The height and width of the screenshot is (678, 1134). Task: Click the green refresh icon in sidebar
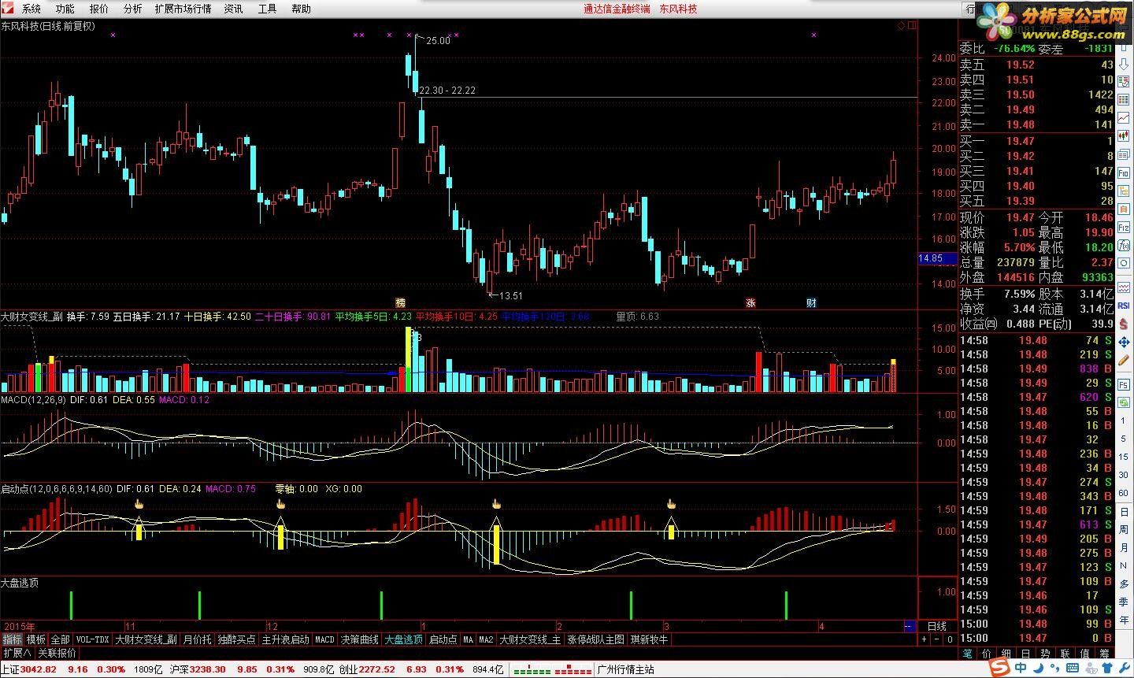1124,402
